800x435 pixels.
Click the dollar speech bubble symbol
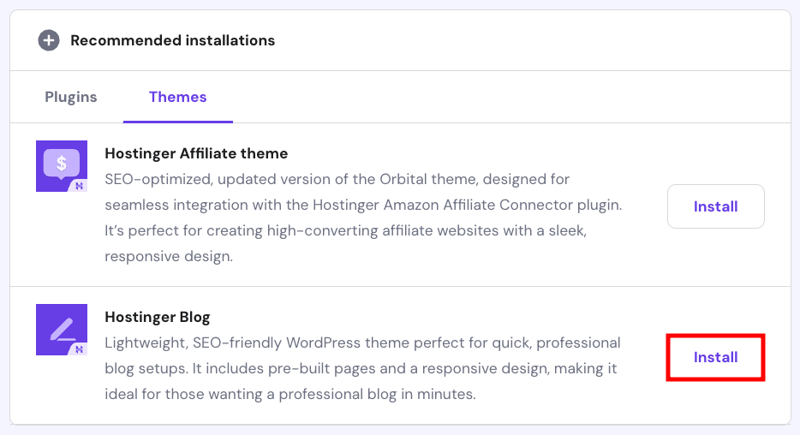click(61, 162)
